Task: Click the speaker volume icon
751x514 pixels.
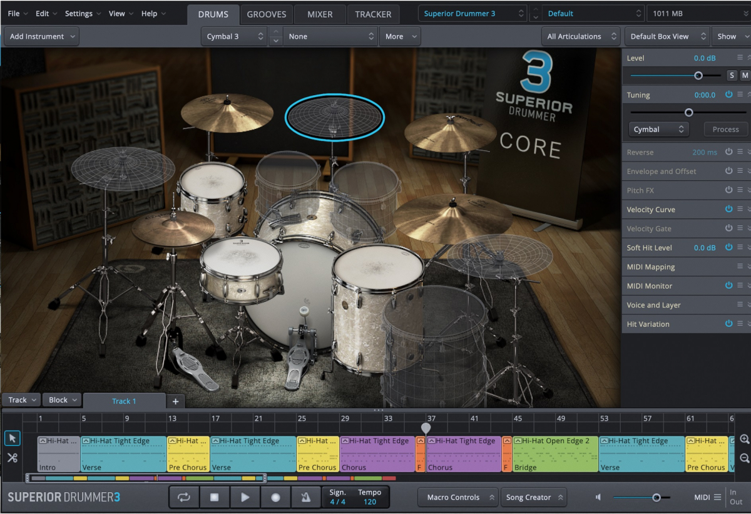Action: click(x=598, y=497)
